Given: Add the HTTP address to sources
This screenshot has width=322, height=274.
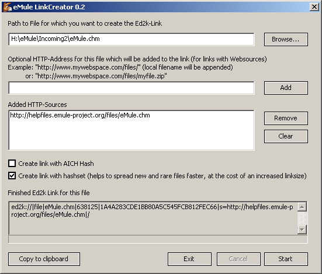Looking at the screenshot, I should click(286, 88).
